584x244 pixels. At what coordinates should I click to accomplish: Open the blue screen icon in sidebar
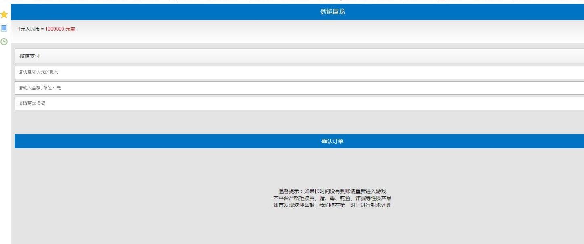(4, 28)
